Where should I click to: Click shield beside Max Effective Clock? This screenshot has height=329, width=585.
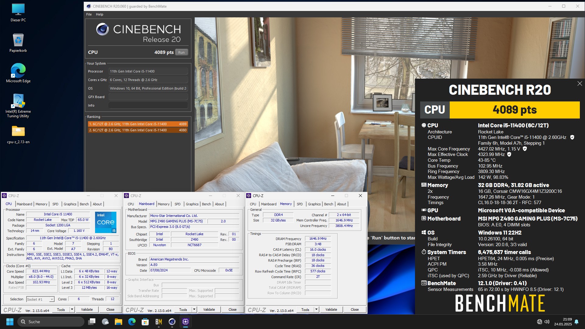tap(509, 154)
